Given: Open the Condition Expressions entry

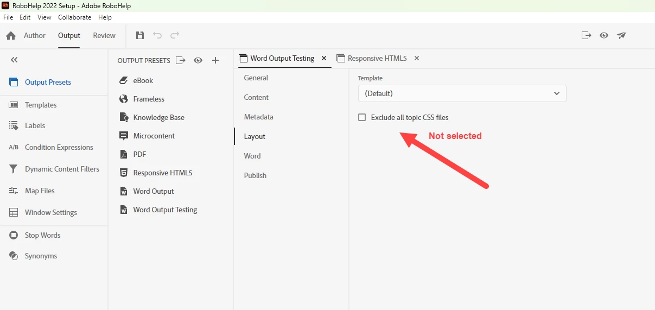Looking at the screenshot, I should 59,147.
